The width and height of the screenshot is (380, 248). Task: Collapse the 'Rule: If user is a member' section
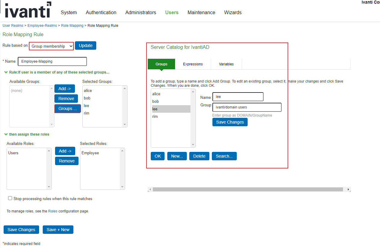pyautogui.click(x=6, y=72)
